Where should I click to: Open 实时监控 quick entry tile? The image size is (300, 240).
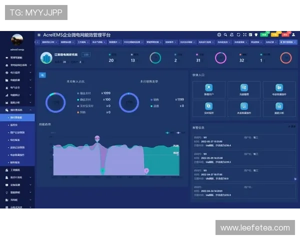[x=208, y=108]
